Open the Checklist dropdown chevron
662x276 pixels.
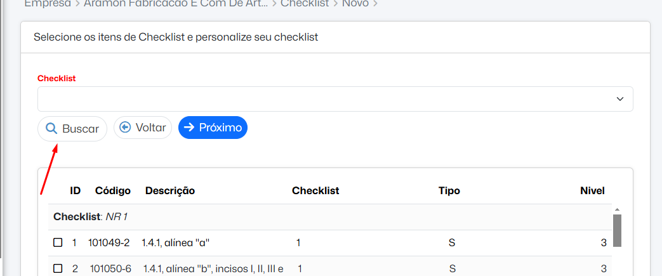tap(620, 99)
